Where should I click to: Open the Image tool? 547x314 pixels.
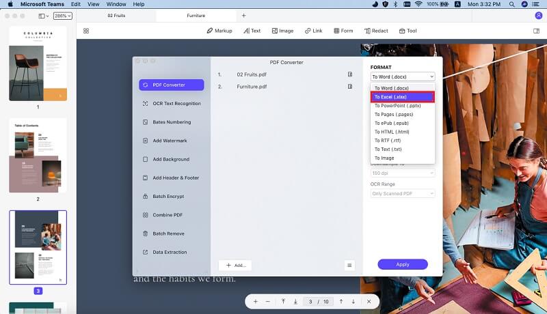click(x=282, y=31)
